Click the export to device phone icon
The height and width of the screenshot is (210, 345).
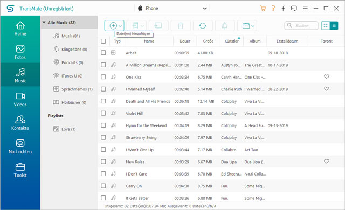(135, 26)
